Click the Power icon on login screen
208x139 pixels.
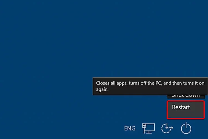coord(186,128)
